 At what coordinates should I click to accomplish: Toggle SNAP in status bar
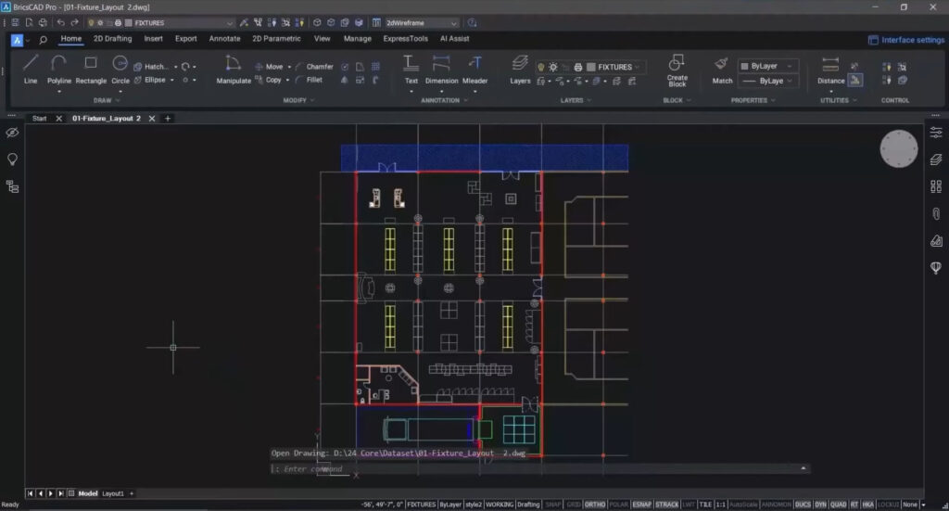[x=553, y=505]
